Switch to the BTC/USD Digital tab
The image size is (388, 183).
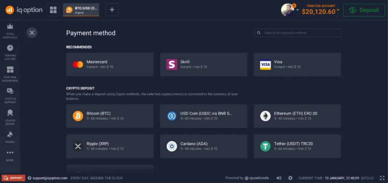81,10
